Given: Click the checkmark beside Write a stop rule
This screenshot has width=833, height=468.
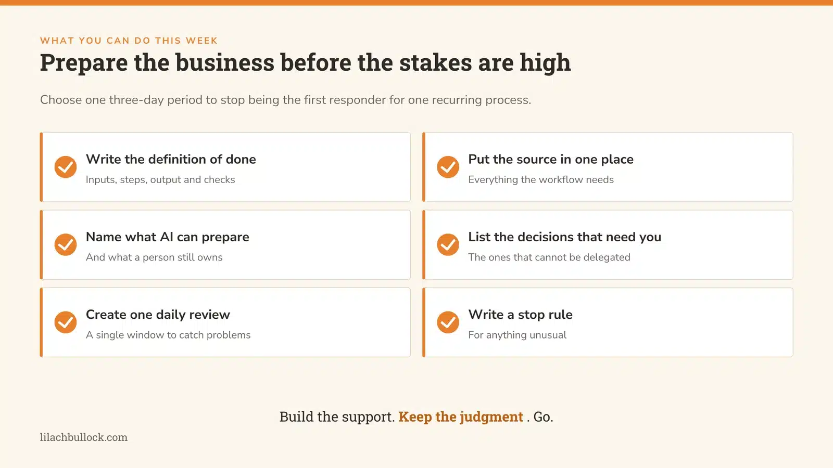Looking at the screenshot, I should 448,322.
